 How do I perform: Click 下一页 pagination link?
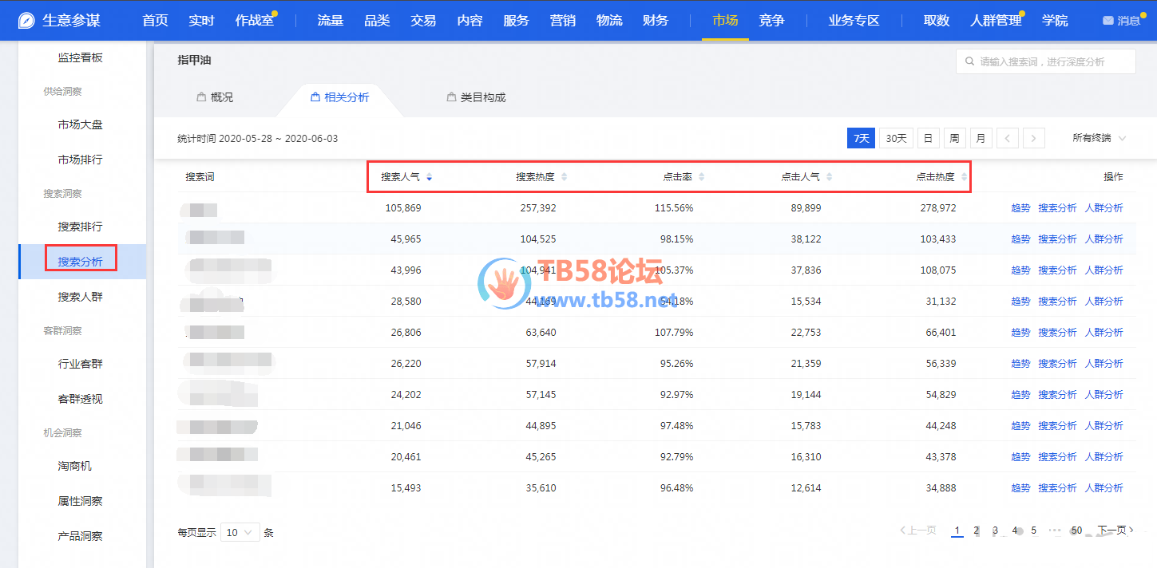point(1115,531)
